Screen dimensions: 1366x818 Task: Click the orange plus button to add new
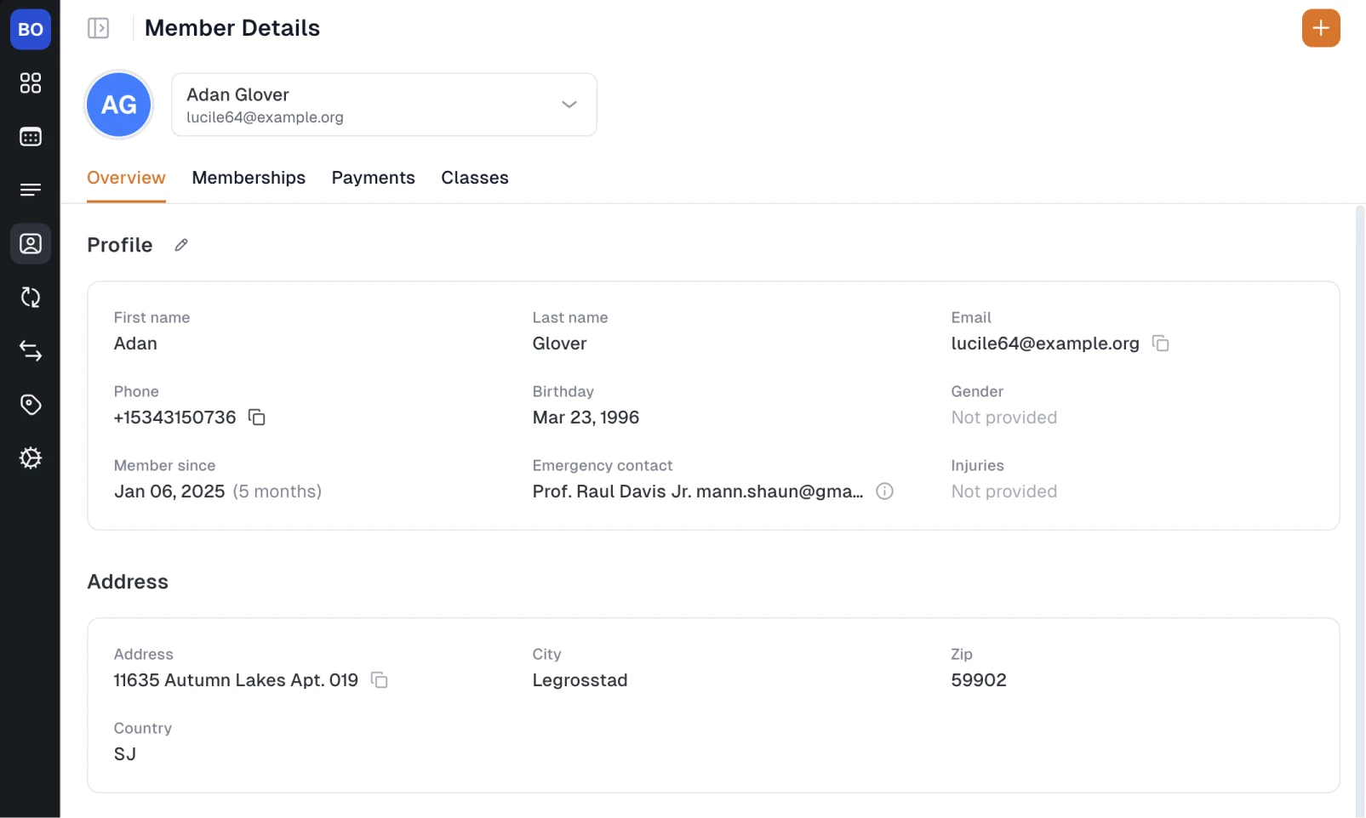pos(1320,27)
